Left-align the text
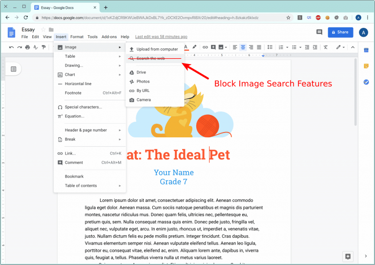This screenshot has height=265, width=375. (x=235, y=47)
